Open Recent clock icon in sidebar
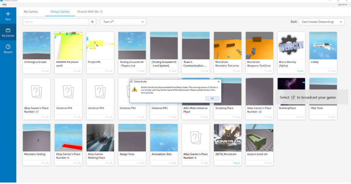This screenshot has height=184, width=351. [x=8, y=47]
